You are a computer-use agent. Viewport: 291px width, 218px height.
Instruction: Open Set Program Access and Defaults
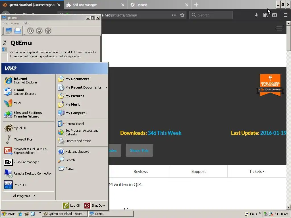pyautogui.click(x=82, y=132)
